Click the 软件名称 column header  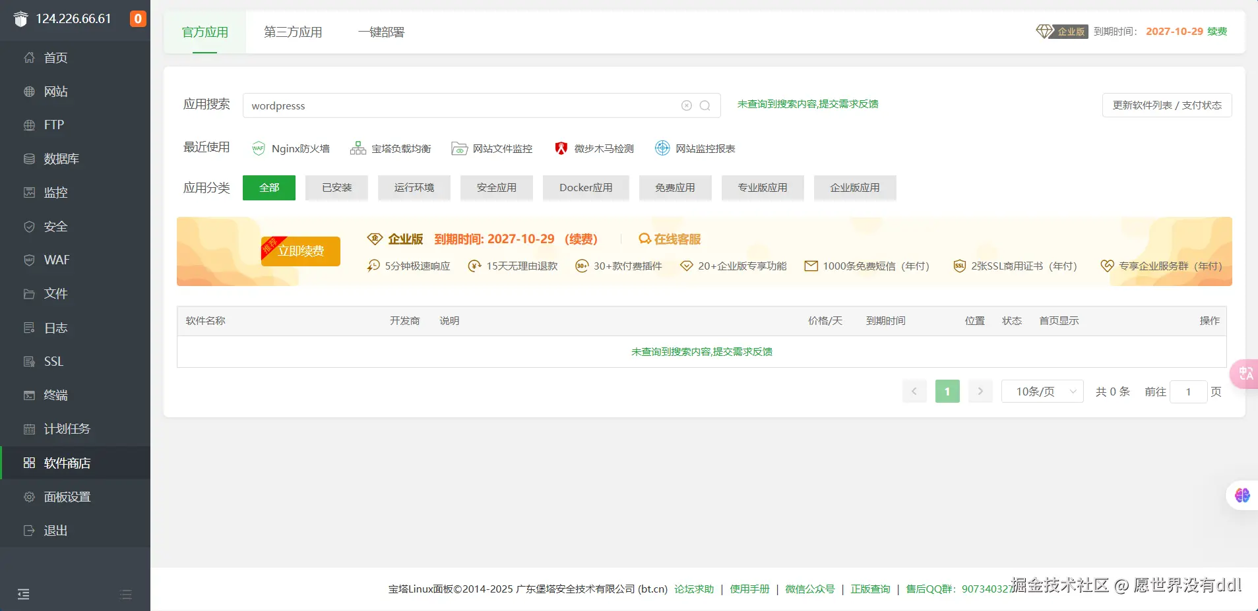[x=206, y=321]
